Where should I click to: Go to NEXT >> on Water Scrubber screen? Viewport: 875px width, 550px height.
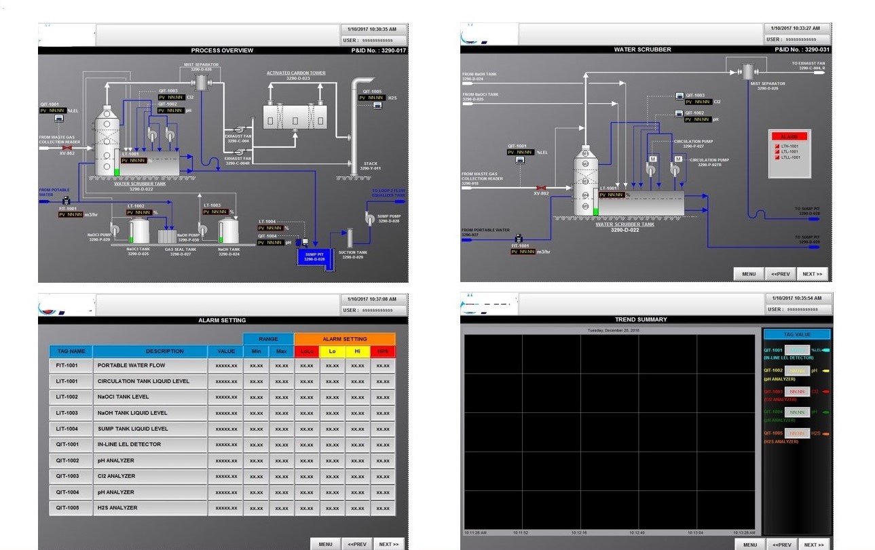click(x=812, y=274)
